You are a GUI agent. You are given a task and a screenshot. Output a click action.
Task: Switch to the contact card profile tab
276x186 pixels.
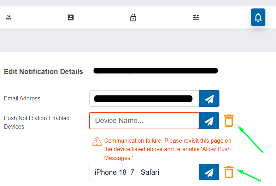tap(71, 17)
